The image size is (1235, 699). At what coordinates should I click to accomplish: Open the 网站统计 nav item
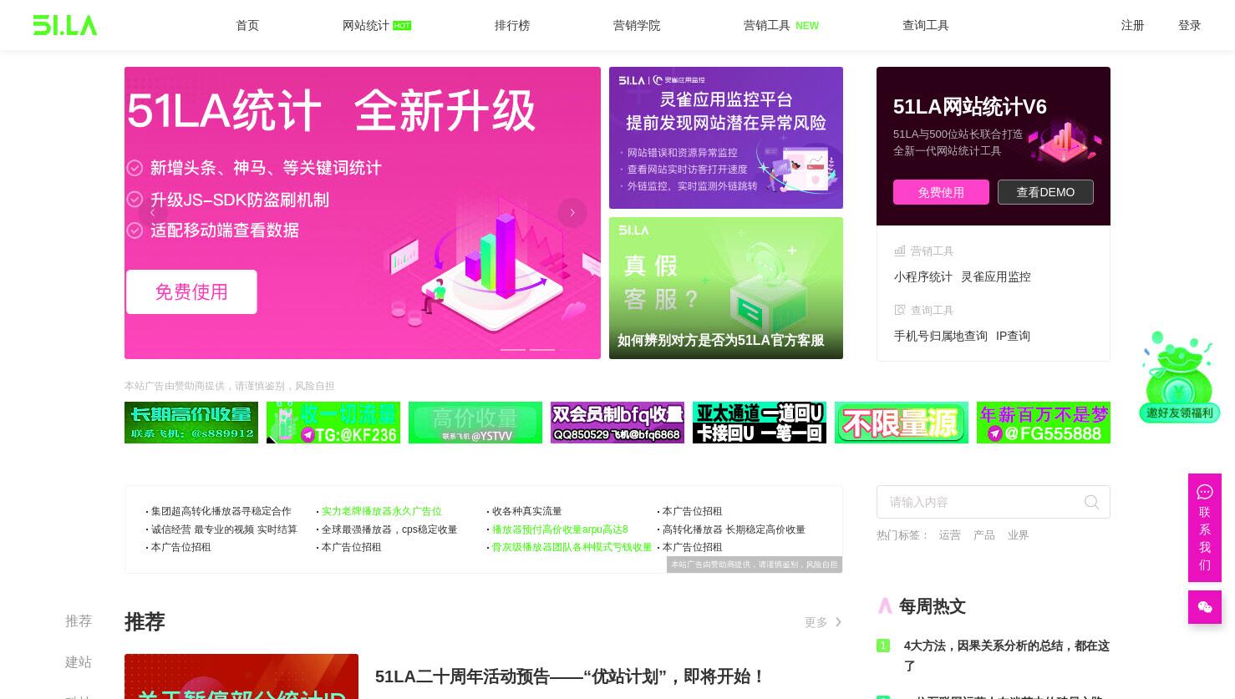(366, 25)
